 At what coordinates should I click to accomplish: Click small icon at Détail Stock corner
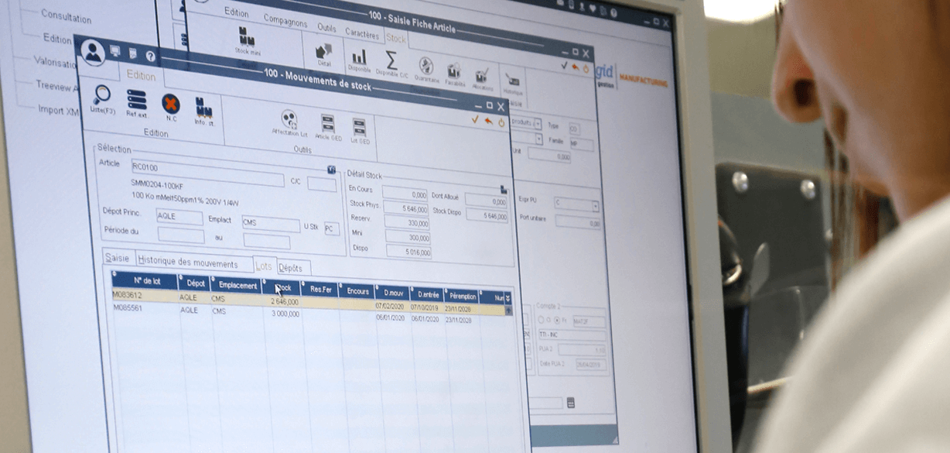pyautogui.click(x=504, y=188)
